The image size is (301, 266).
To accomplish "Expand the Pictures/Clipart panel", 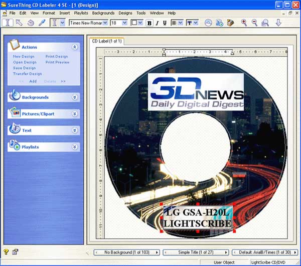I will 75,114.
